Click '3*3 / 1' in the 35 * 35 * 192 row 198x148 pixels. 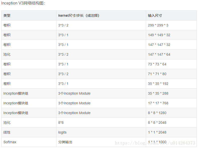63,84
